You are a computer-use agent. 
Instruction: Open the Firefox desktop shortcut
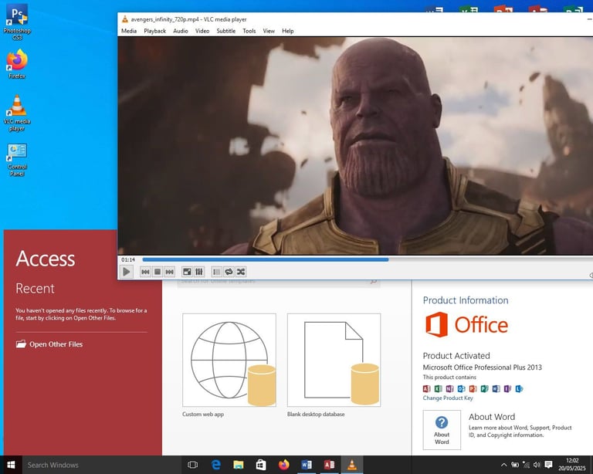(17, 64)
